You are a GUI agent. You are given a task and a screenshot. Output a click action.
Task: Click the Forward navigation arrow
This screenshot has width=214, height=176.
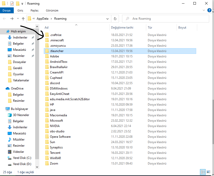pos(12,19)
